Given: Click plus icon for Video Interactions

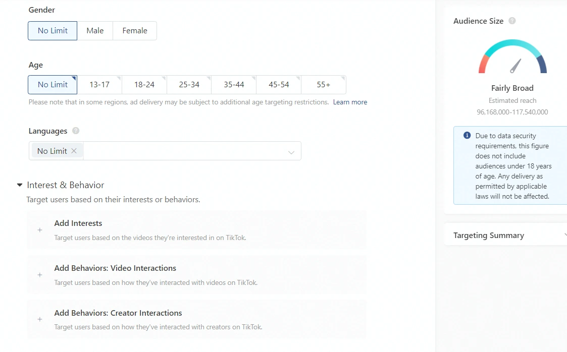Looking at the screenshot, I should (40, 275).
